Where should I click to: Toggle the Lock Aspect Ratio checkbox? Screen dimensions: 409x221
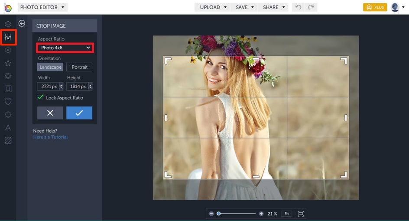(x=40, y=98)
